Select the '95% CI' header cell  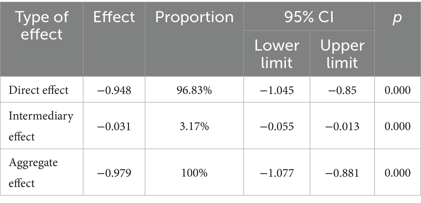309,17
